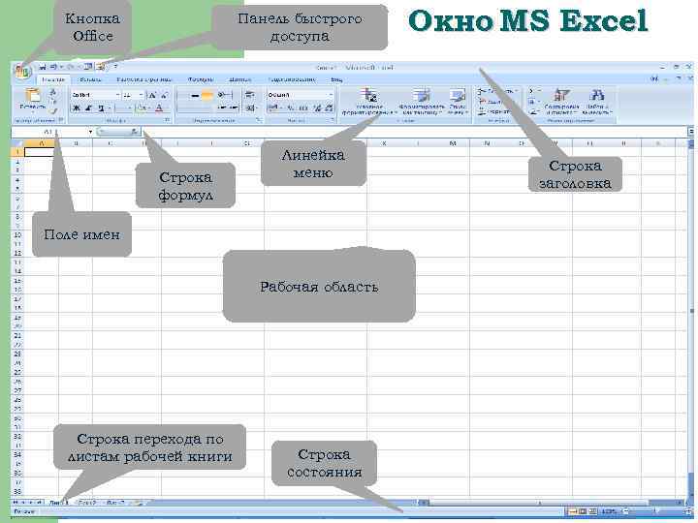The image size is (698, 523).
Task: Merge and center the selected cells
Action: (251, 108)
